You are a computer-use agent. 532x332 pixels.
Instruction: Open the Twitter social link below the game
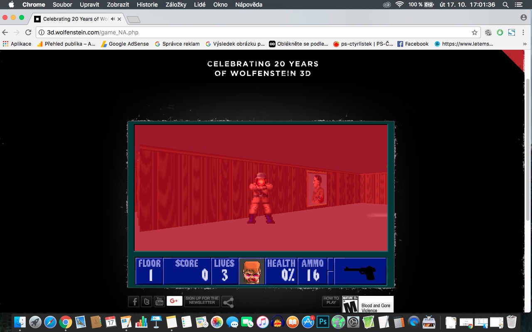[146, 301]
